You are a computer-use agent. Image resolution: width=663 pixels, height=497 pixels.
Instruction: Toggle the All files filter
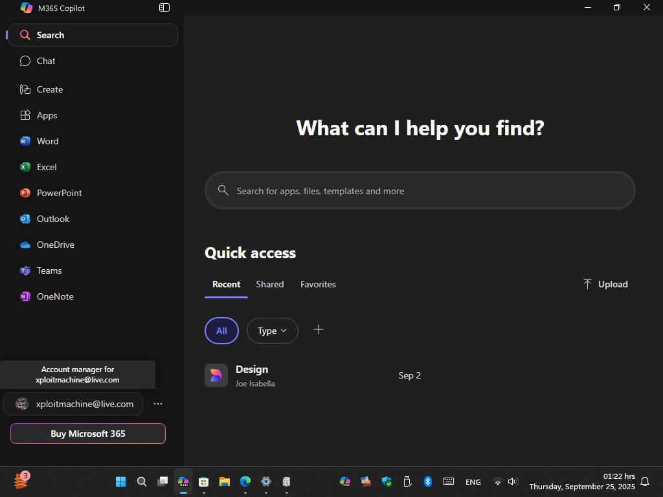[221, 331]
